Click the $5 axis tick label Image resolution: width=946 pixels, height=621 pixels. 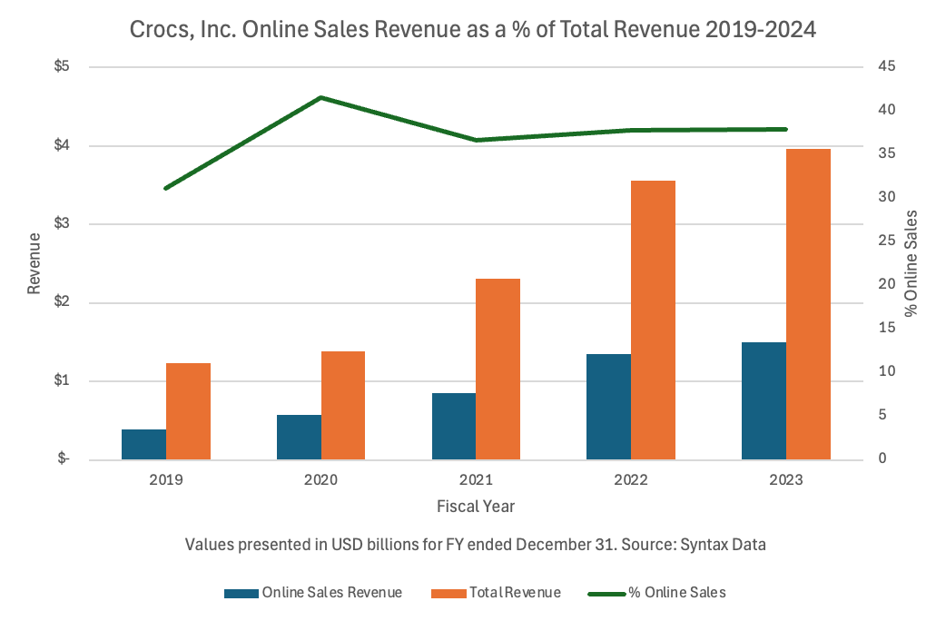tap(64, 65)
